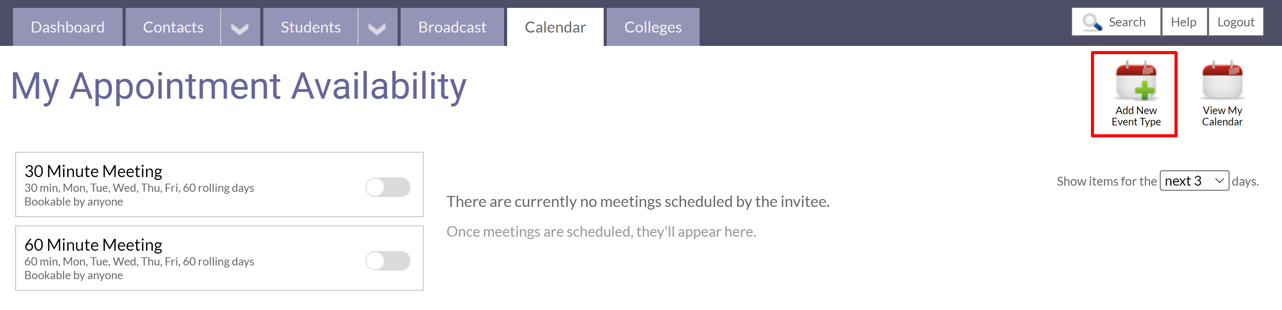Viewport: 1282px width, 310px height.
Task: Click the Help button
Action: tap(1183, 22)
